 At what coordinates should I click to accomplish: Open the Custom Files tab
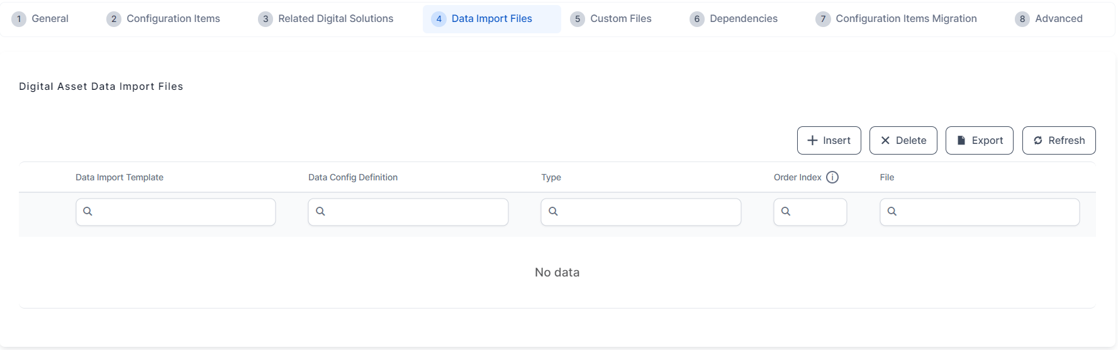point(620,19)
